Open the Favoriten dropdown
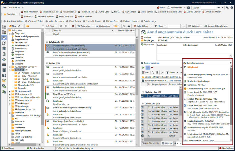 click(x=10, y=14)
